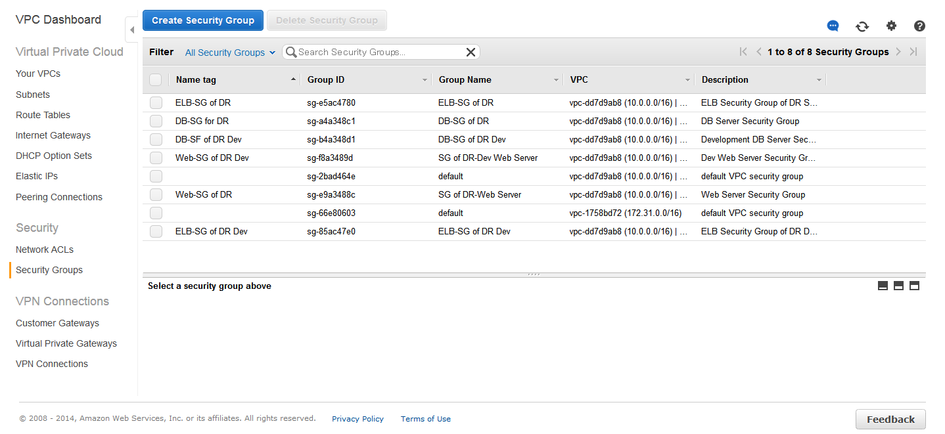The width and height of the screenshot is (945, 434).
Task: Open help using the question mark icon
Action: (x=919, y=26)
